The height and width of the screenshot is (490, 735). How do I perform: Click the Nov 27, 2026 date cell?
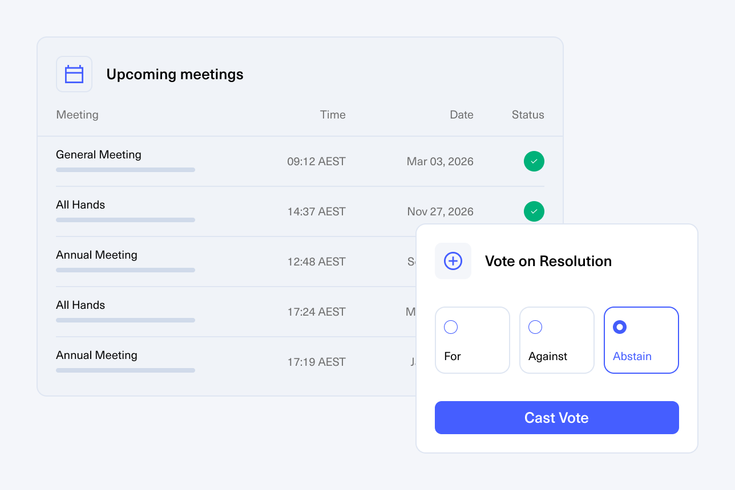pyautogui.click(x=440, y=211)
